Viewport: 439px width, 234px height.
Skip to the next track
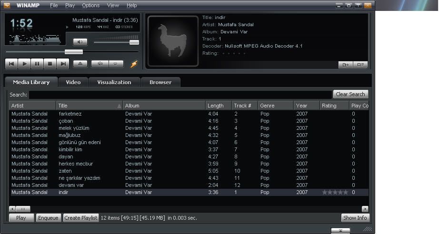[x=63, y=64]
